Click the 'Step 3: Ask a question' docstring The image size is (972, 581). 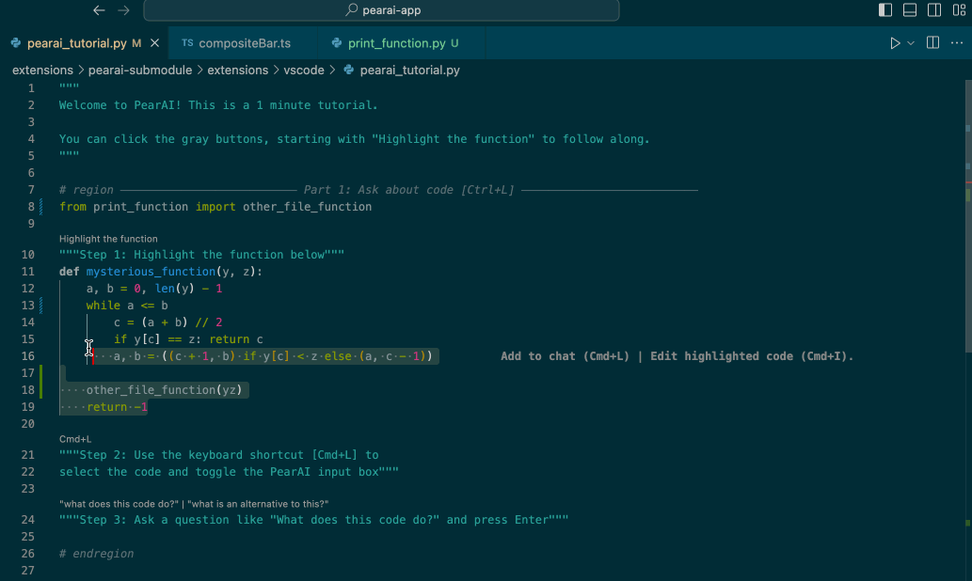pos(313,520)
